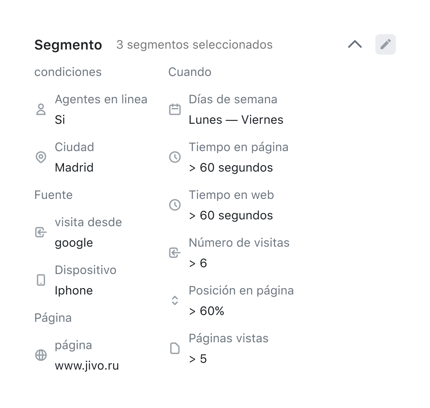Click the clock icon beside Tiempo en página
The height and width of the screenshot is (408, 430).
point(175,157)
